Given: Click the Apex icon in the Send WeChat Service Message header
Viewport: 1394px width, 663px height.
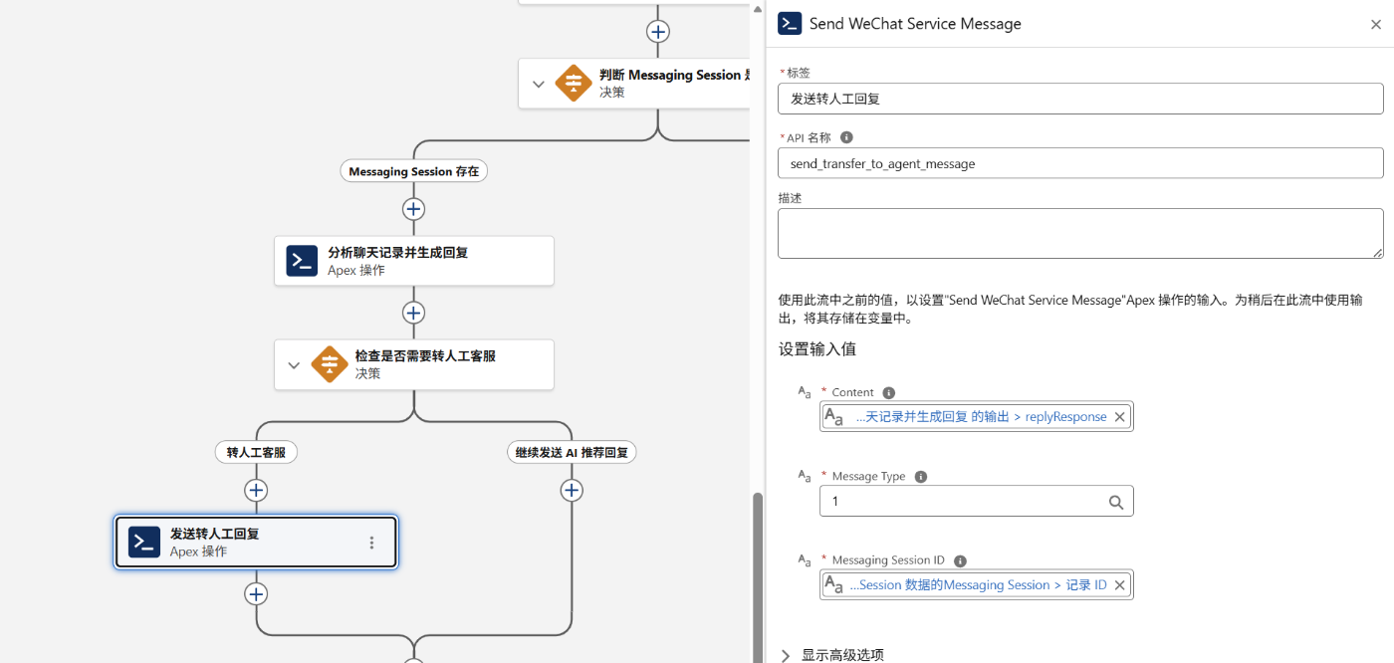Looking at the screenshot, I should tap(790, 24).
